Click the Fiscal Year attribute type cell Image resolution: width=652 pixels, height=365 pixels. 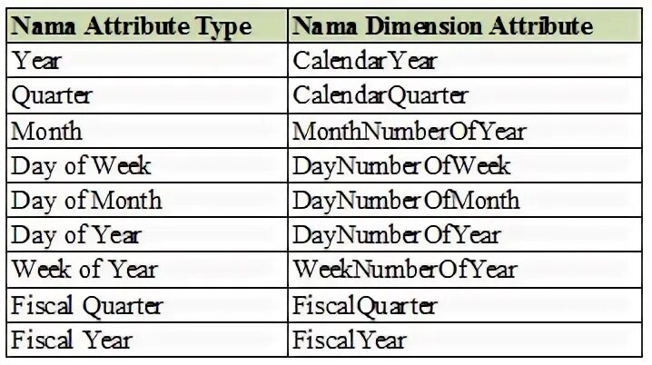tap(147, 340)
